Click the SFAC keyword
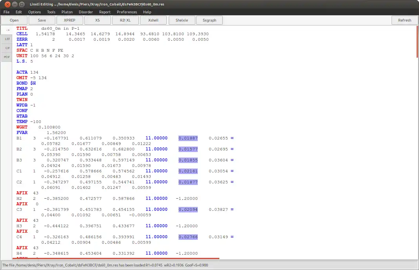Image resolution: width=419 pixels, height=270 pixels. (x=22, y=50)
